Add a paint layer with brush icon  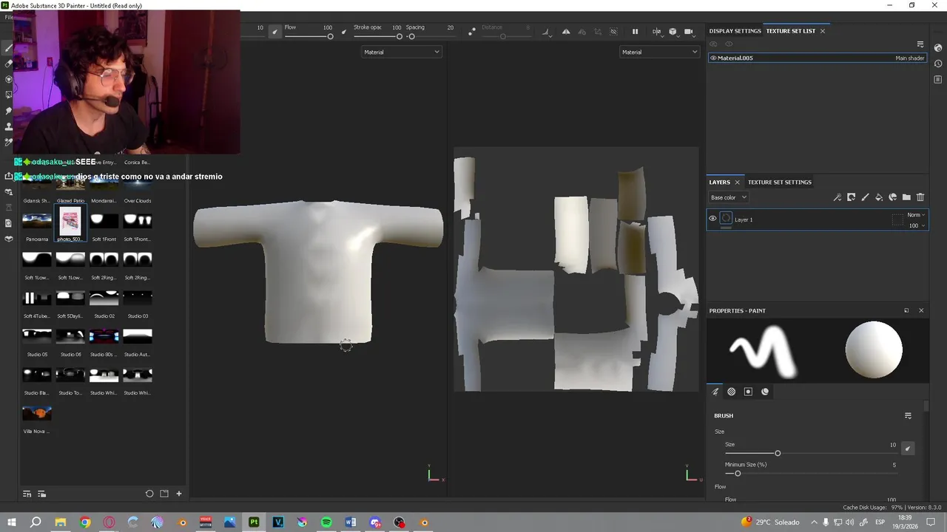pos(865,197)
